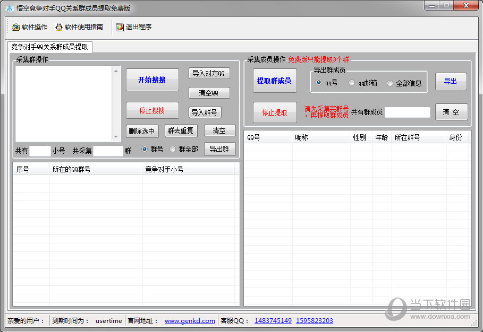The height and width of the screenshot is (332, 483).
Task: Select the 群全部 radio button
Action: coord(173,150)
